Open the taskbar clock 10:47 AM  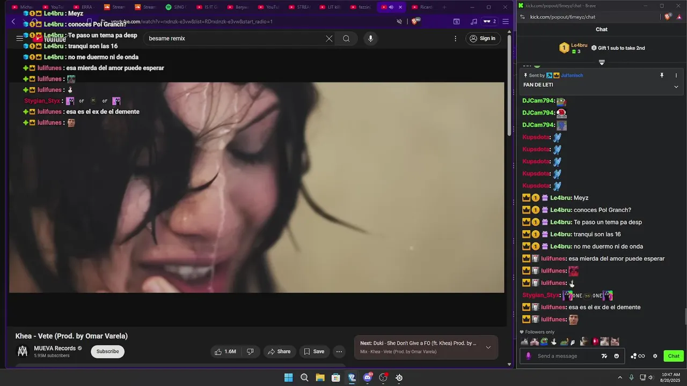(x=671, y=377)
